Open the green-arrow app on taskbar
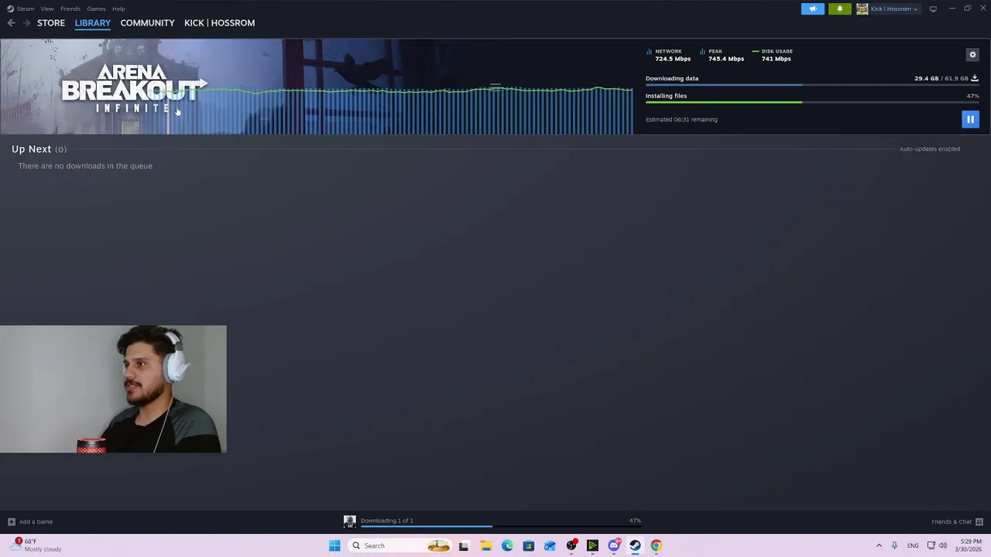991x557 pixels. pyautogui.click(x=592, y=545)
